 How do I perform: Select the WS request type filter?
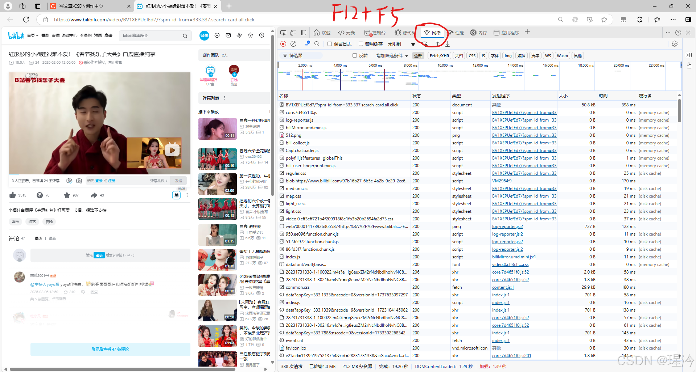tap(548, 56)
